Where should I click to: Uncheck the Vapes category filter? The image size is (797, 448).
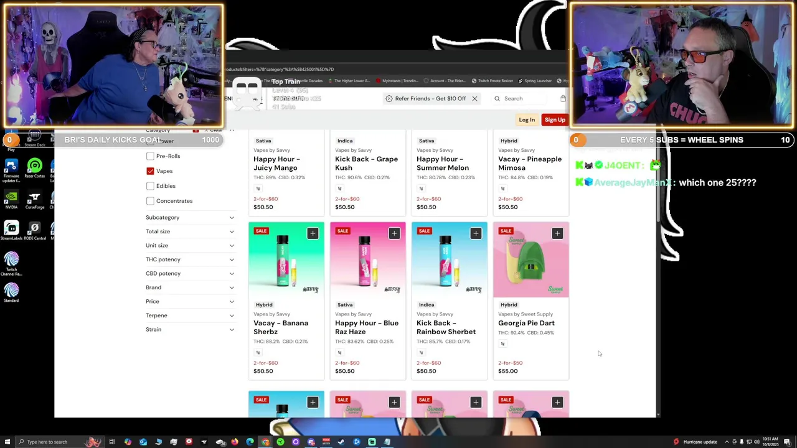pos(150,171)
